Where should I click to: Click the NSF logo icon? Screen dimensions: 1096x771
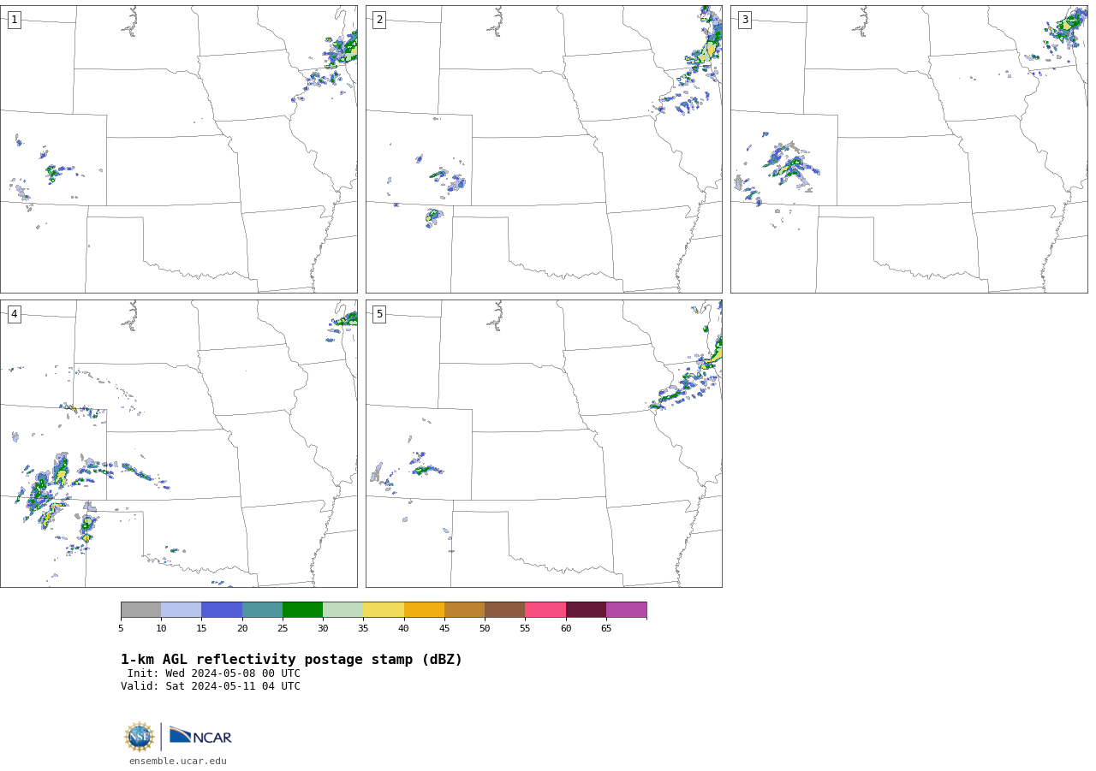[140, 737]
